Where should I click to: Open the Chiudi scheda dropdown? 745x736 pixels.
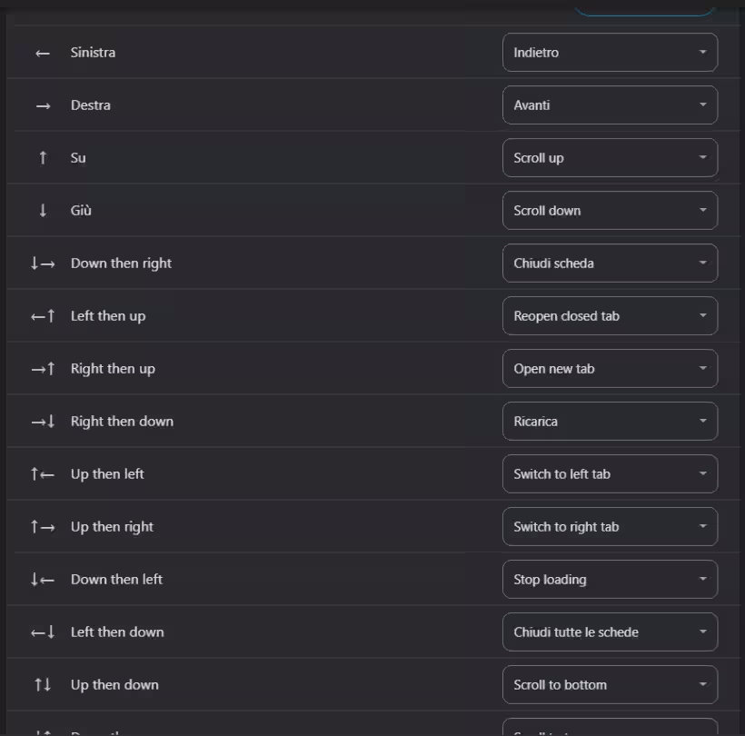tap(610, 264)
